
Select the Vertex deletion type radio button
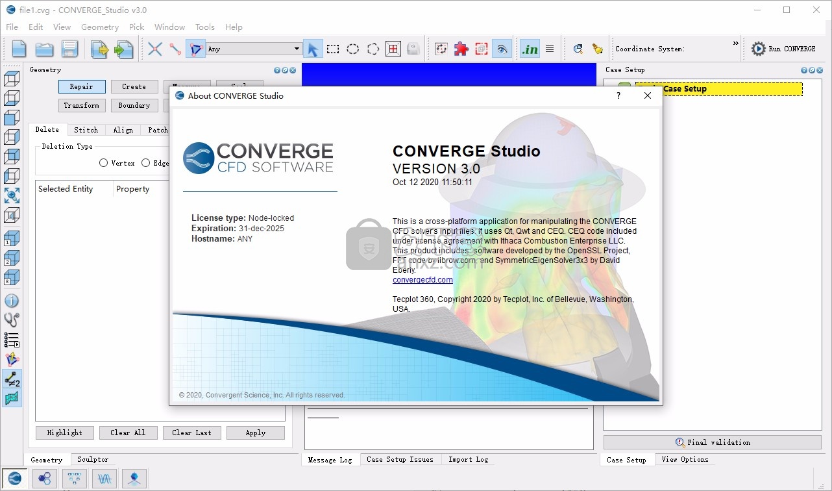tap(103, 163)
